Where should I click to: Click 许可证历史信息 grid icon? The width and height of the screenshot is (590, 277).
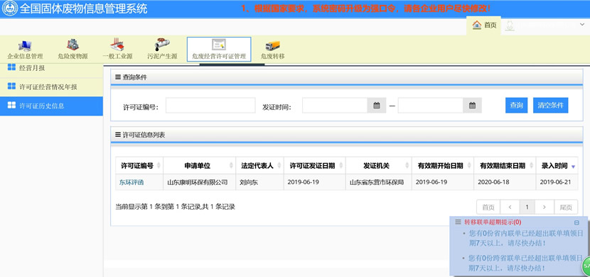(11, 106)
